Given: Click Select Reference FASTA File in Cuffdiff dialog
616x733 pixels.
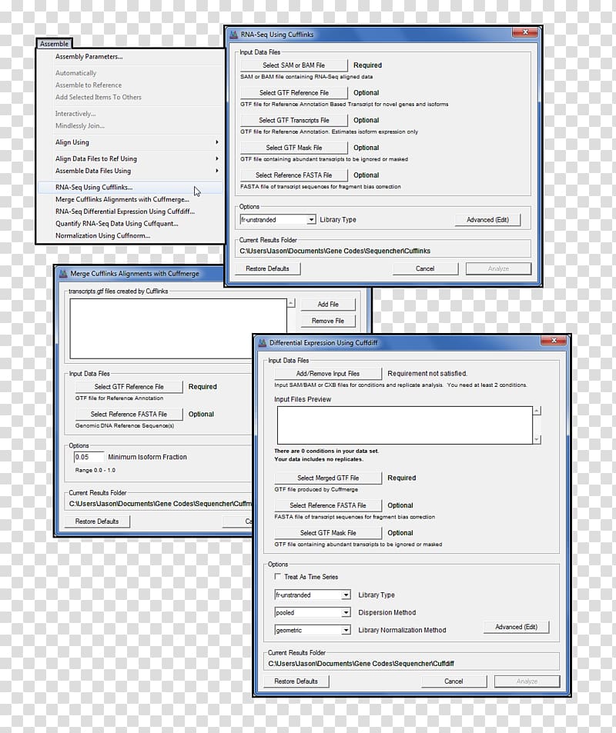Looking at the screenshot, I should coord(328,506).
